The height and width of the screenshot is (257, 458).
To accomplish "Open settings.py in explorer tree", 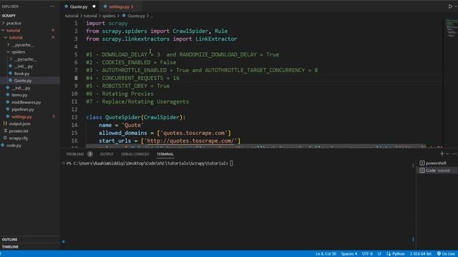I will [21, 117].
